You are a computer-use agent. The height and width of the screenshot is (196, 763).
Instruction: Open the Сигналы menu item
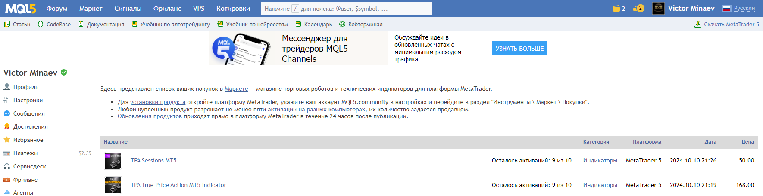[128, 9]
